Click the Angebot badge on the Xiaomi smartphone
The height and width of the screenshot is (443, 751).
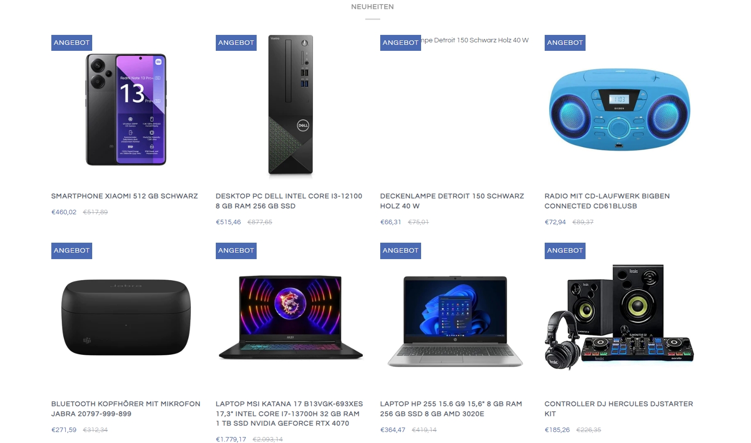coord(72,43)
